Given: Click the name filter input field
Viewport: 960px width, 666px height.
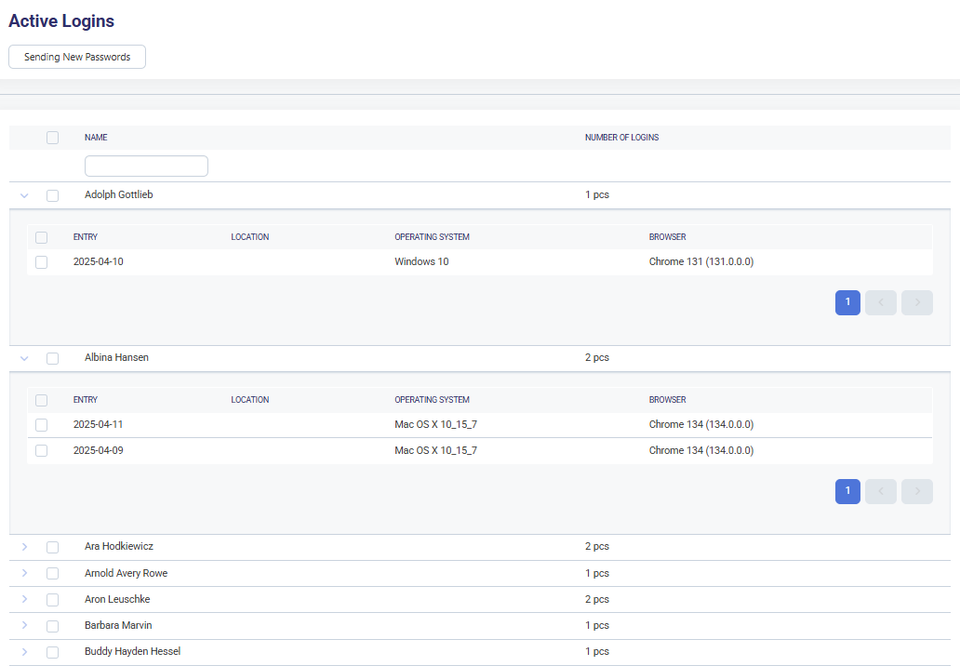Looking at the screenshot, I should click(146, 166).
